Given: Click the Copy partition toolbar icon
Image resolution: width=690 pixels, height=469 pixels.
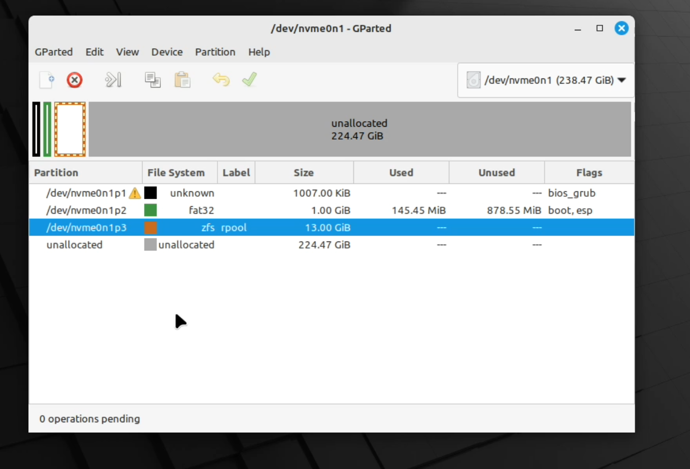Looking at the screenshot, I should click(152, 80).
